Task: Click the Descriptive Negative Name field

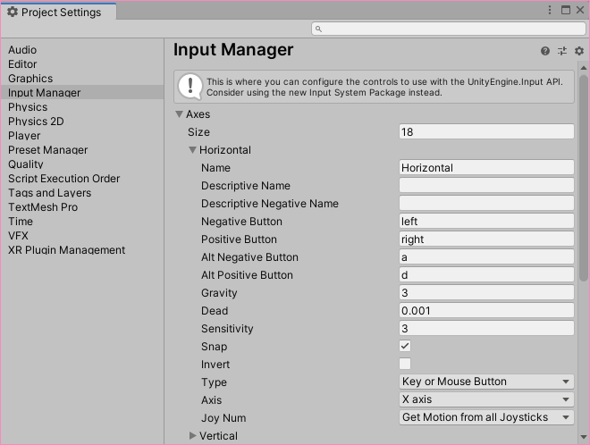Action: click(x=486, y=203)
